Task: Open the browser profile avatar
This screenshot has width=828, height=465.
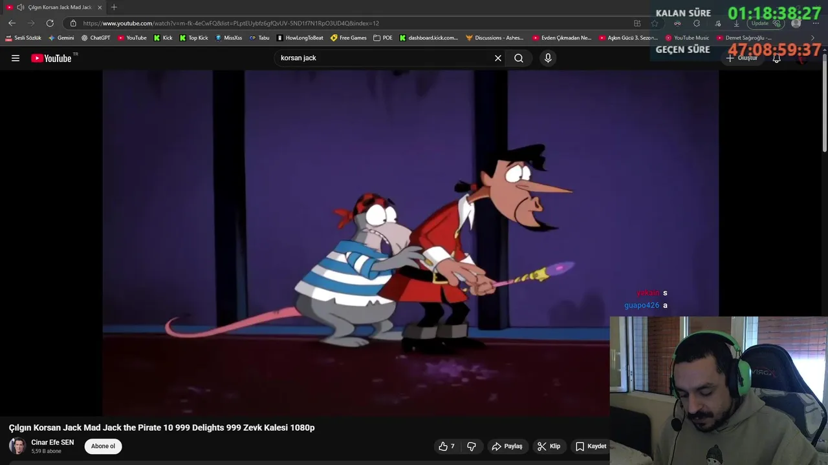Action: click(x=796, y=23)
